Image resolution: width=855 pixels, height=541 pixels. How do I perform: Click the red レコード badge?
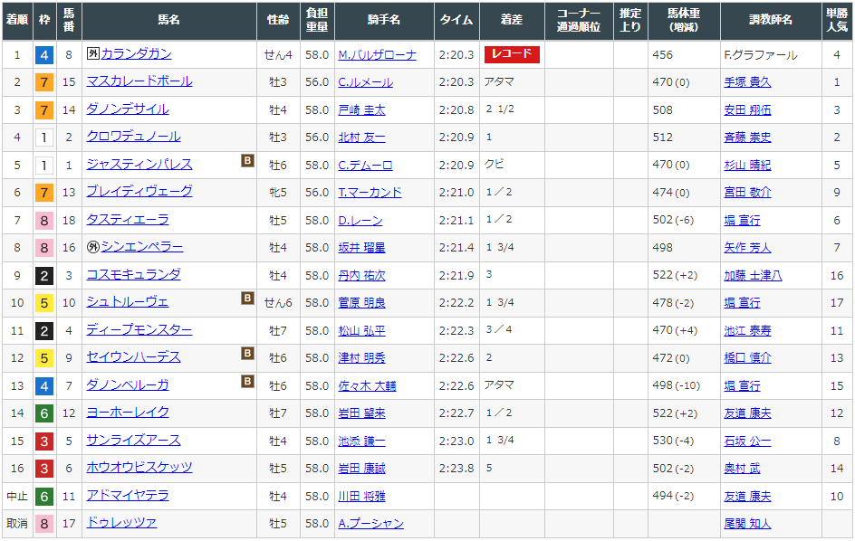[x=512, y=54]
